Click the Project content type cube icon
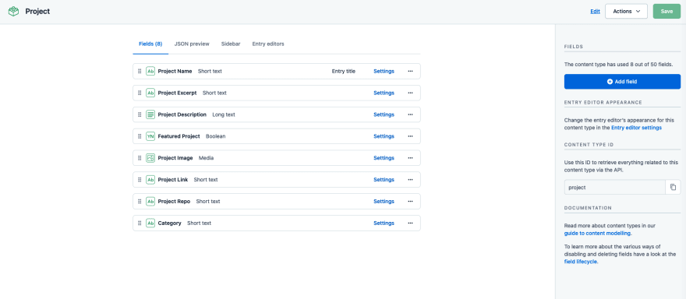This screenshot has height=299, width=686. click(13, 12)
